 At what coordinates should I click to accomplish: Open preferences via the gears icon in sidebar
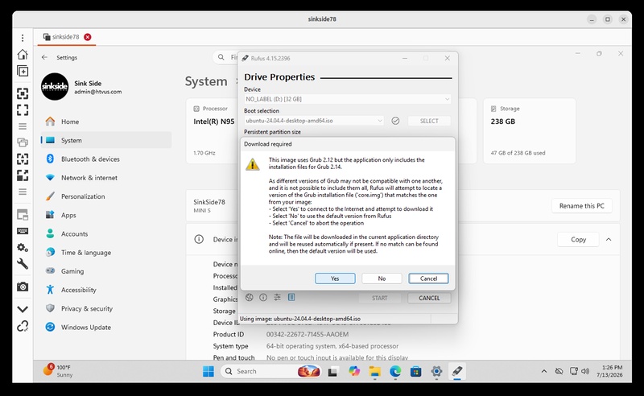(23, 247)
